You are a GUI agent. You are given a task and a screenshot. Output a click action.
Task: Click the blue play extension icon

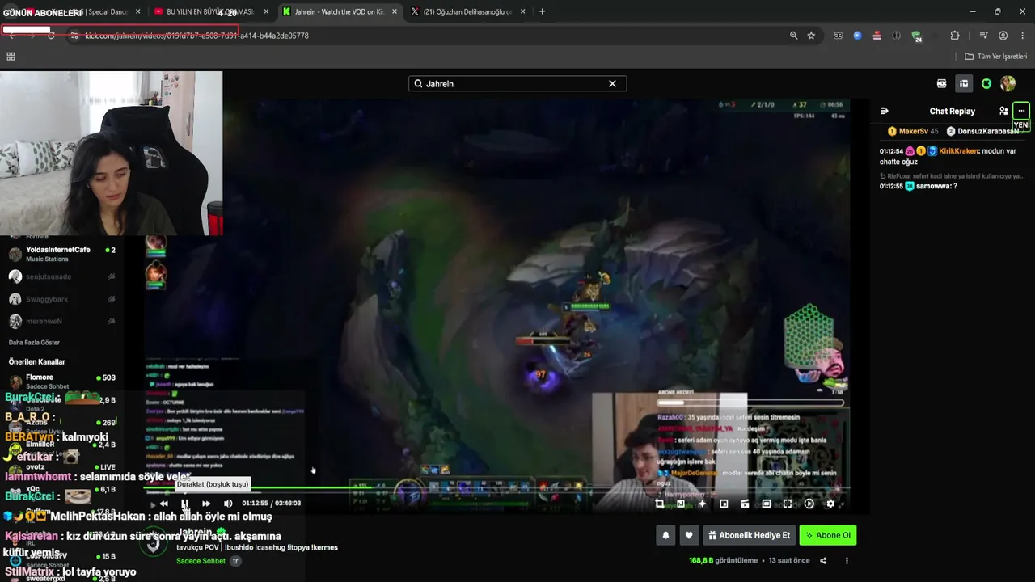click(857, 36)
